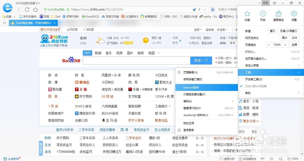Choose 使用多窗口模式
The image size is (304, 161).
[x=206, y=79]
